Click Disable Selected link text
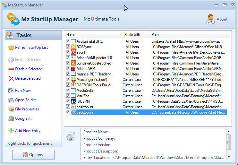Screen dimensions: 238x165 tap(29, 69)
